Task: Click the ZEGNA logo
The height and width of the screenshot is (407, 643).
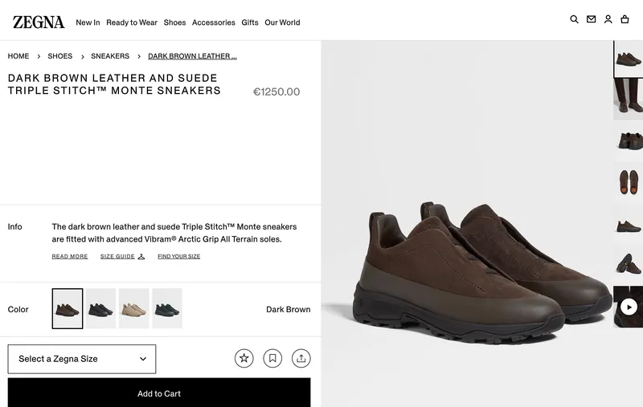Action: point(39,22)
